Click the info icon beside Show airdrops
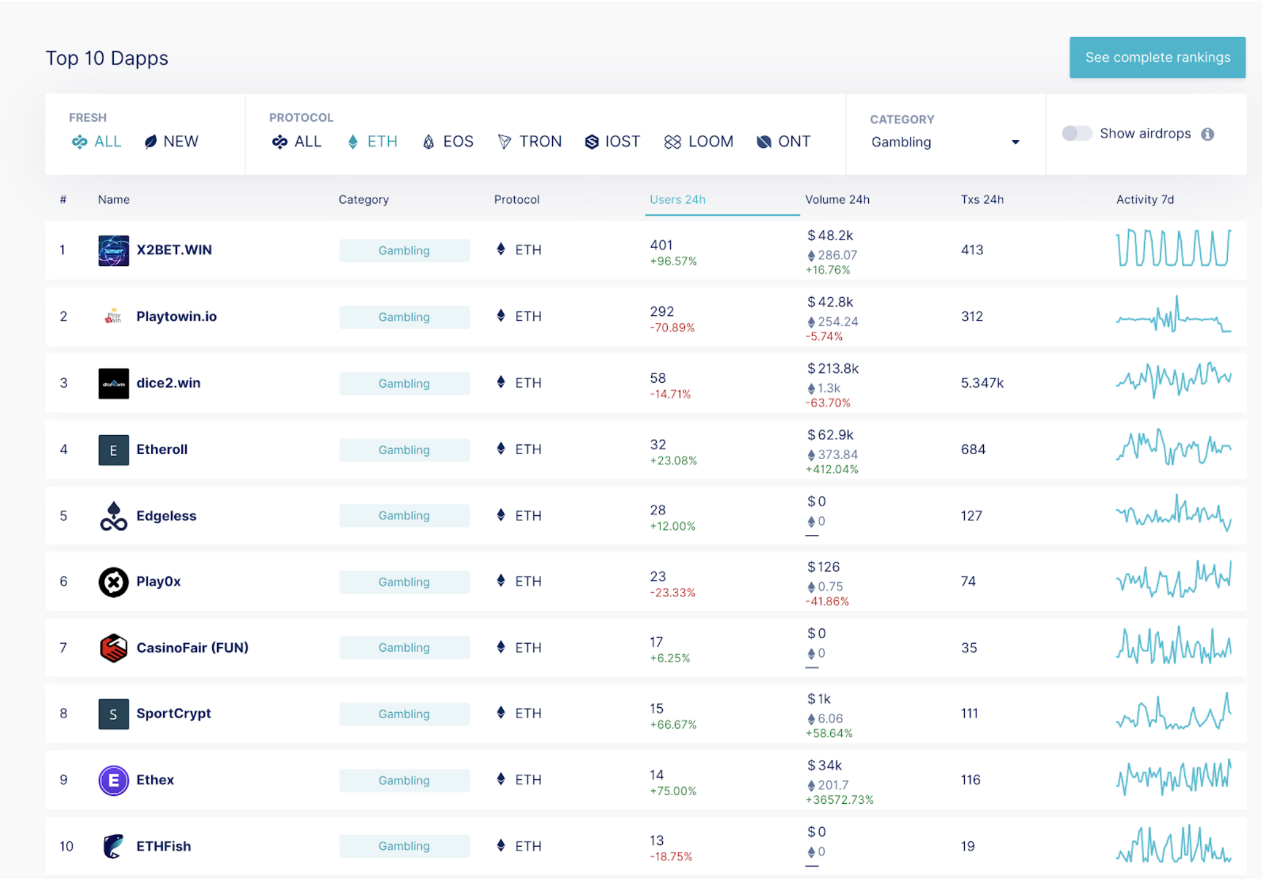The width and height of the screenshot is (1262, 879). click(1208, 134)
